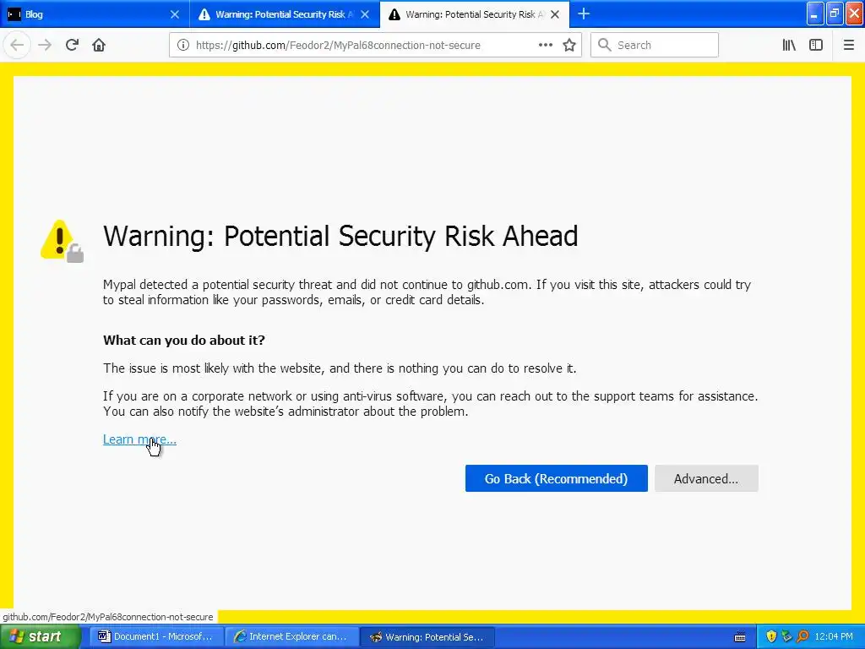Go back using the toolbar arrow

17,45
